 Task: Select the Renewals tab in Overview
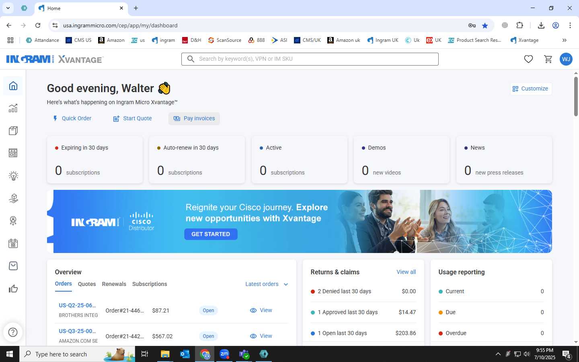pyautogui.click(x=114, y=284)
